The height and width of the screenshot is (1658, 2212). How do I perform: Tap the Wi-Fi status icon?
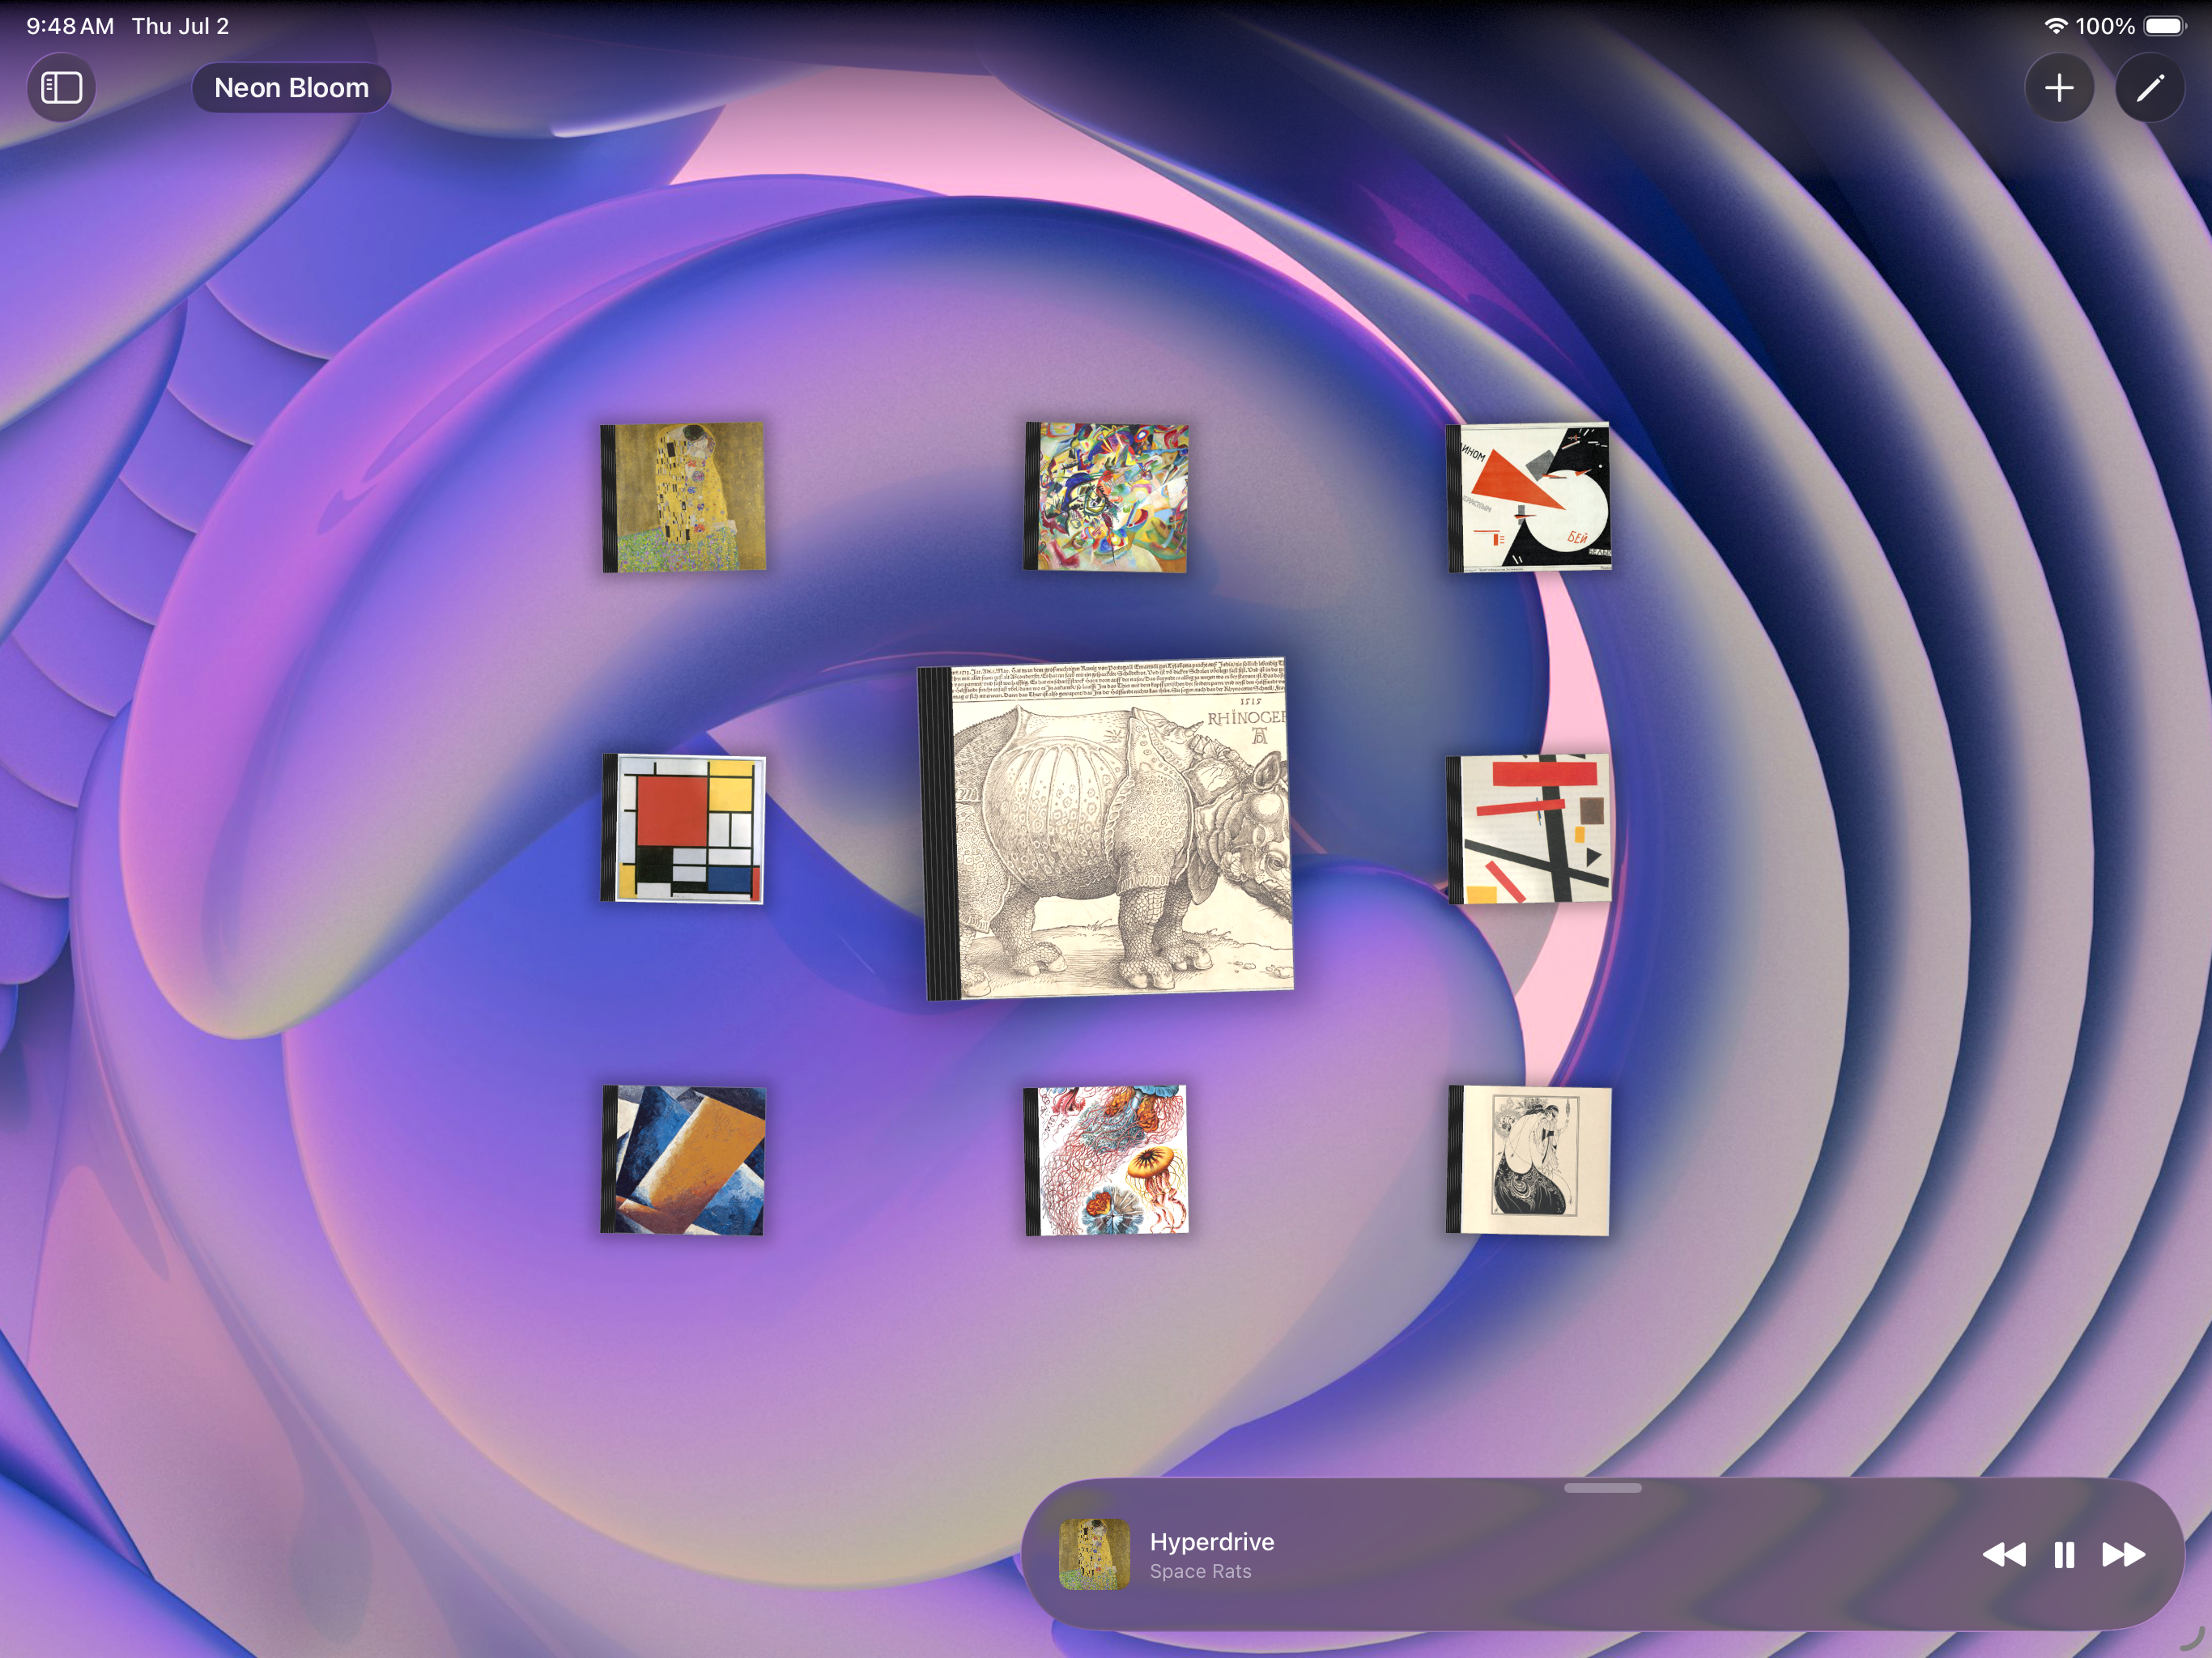pyautogui.click(x=2055, y=26)
